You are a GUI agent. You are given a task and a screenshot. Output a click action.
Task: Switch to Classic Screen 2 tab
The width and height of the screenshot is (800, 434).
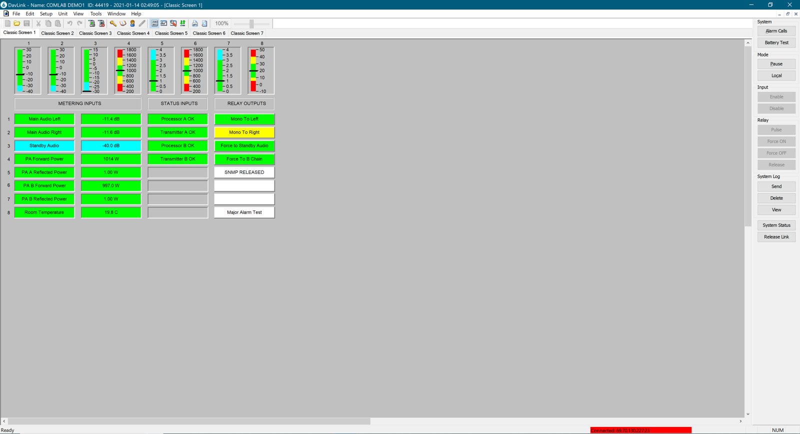click(x=57, y=33)
